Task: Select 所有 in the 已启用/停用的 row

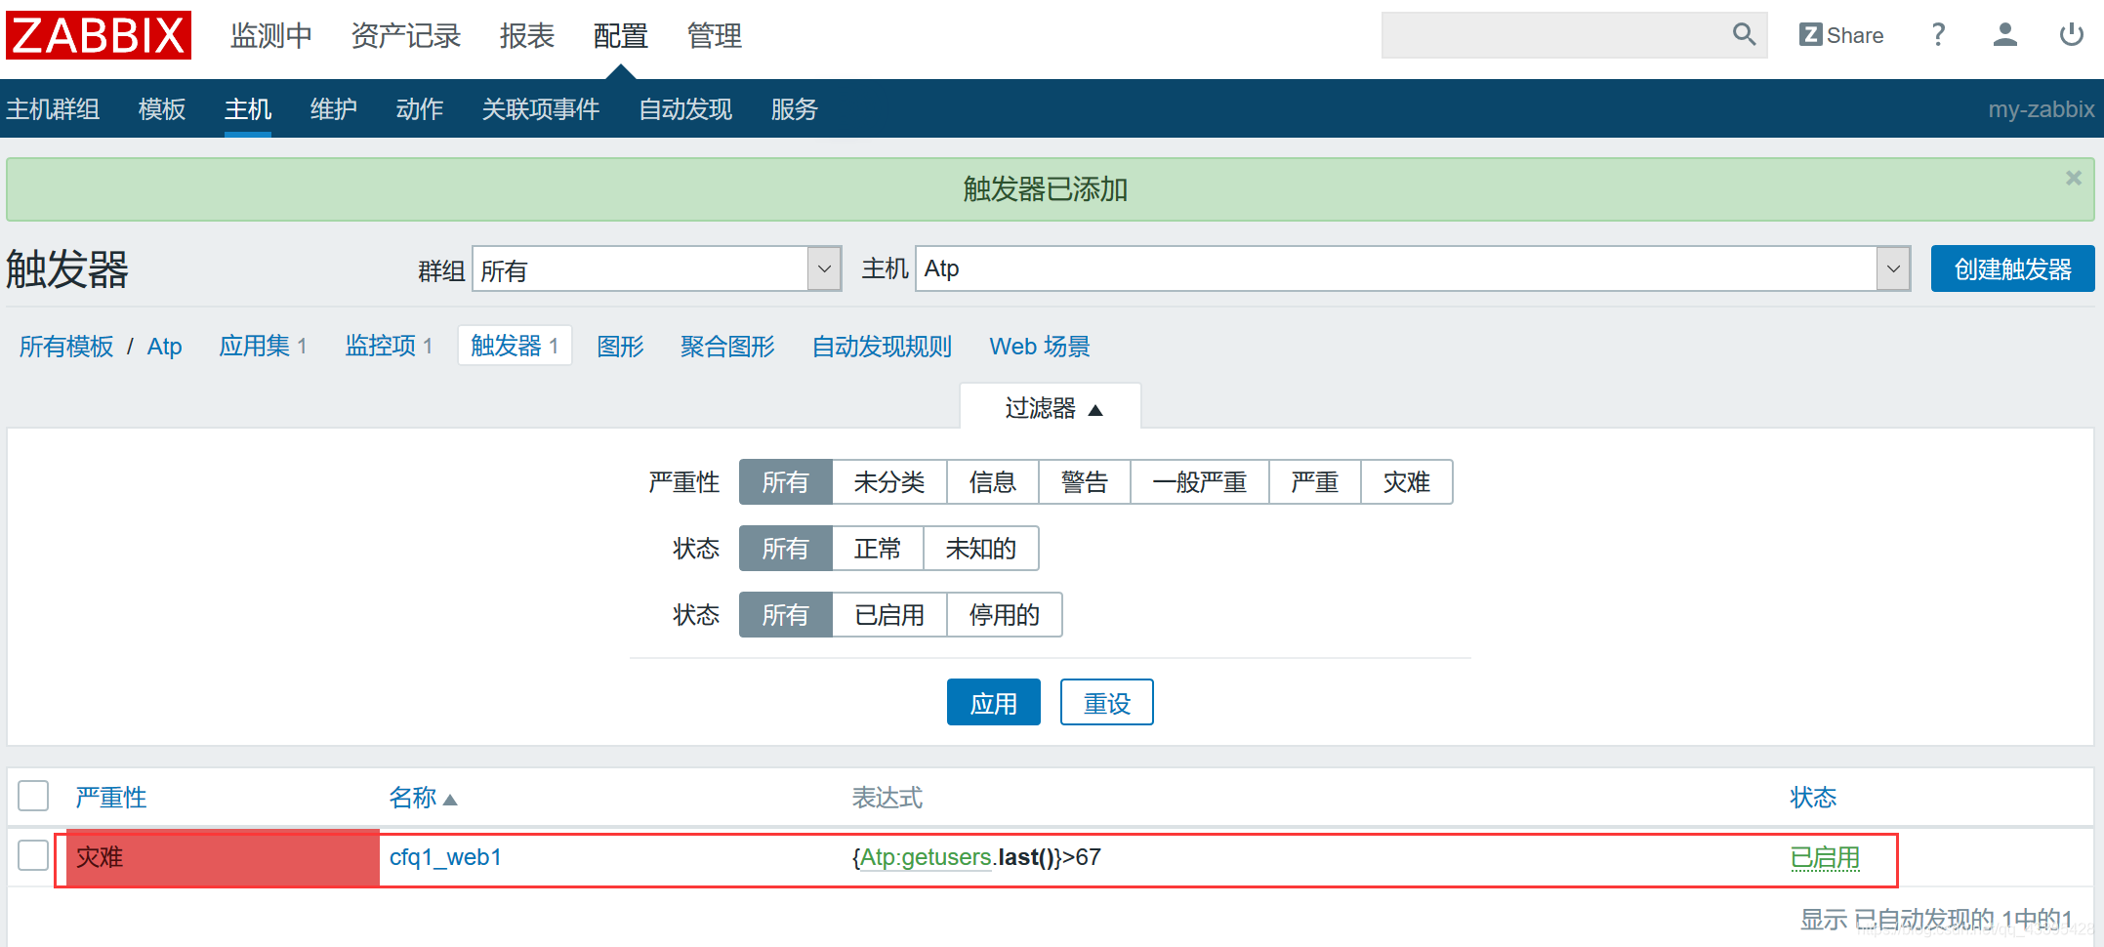Action: (786, 615)
